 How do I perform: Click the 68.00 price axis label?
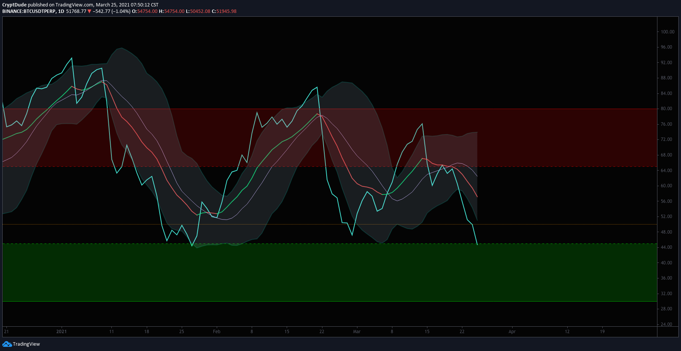(667, 155)
